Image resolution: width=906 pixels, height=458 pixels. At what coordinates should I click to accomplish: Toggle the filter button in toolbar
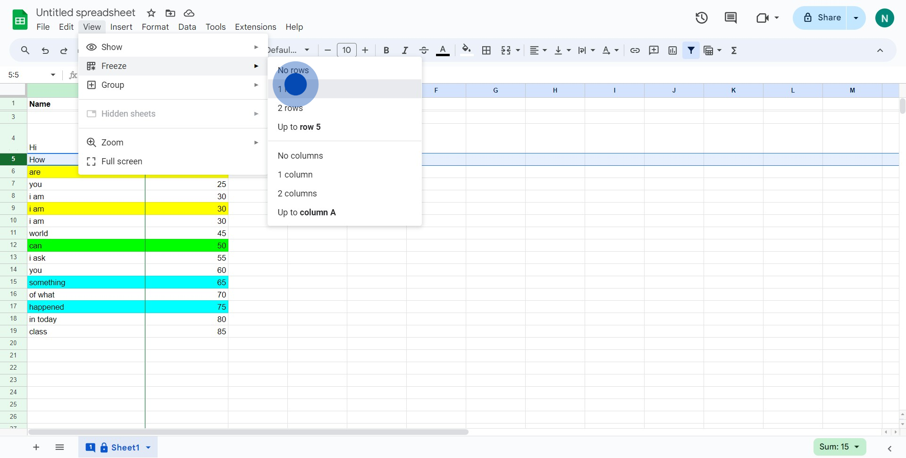pyautogui.click(x=691, y=51)
